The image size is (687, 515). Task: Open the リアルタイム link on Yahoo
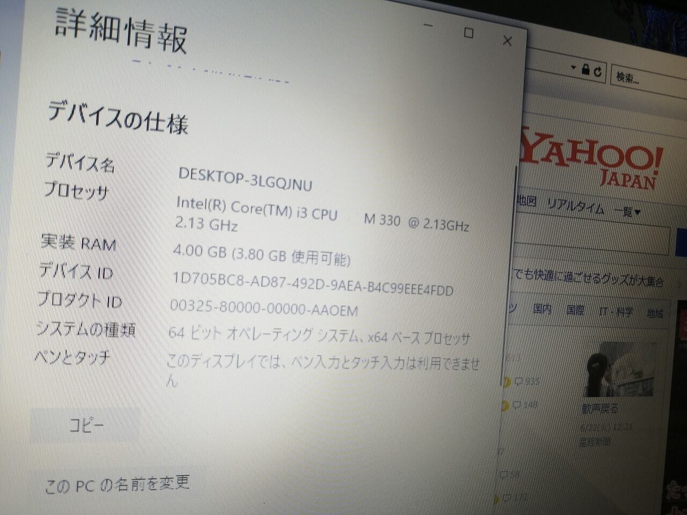click(x=576, y=206)
